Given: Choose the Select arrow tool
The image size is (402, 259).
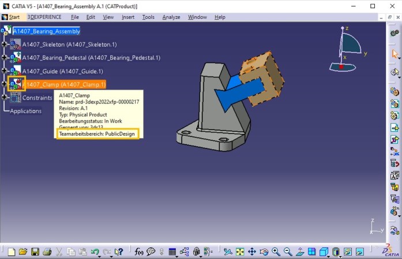Looking at the screenshot, I should pos(395,54).
